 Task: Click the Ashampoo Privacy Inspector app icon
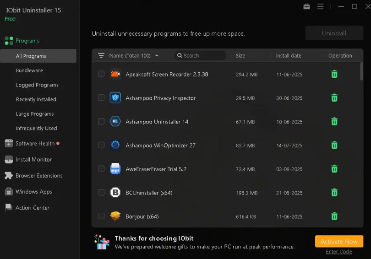115,97
